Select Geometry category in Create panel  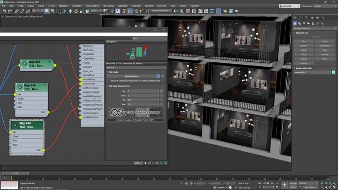(x=295, y=23)
